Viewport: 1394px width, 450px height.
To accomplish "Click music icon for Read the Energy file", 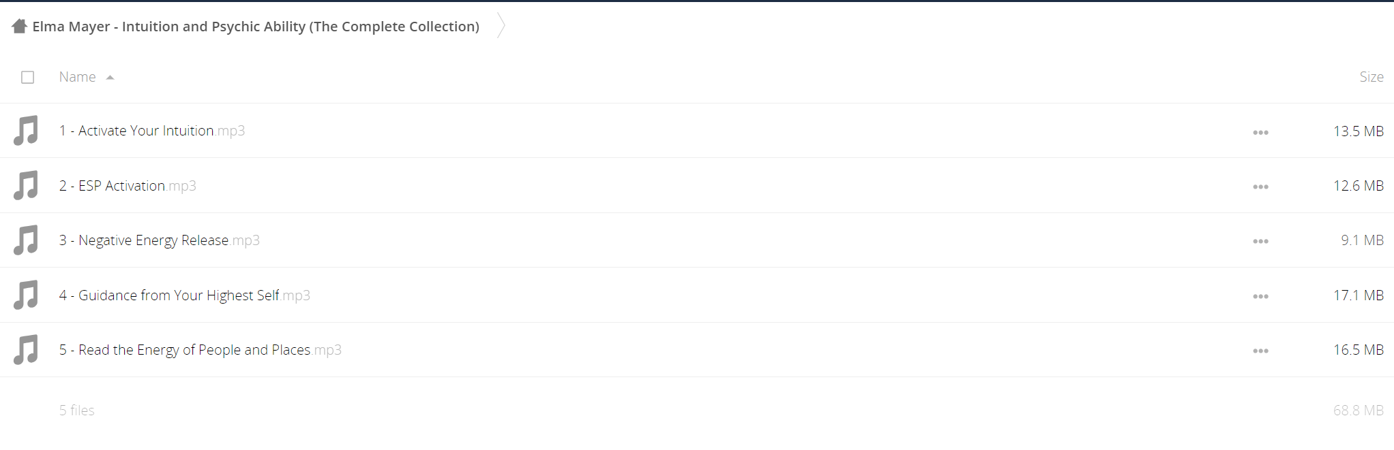I will coord(26,349).
